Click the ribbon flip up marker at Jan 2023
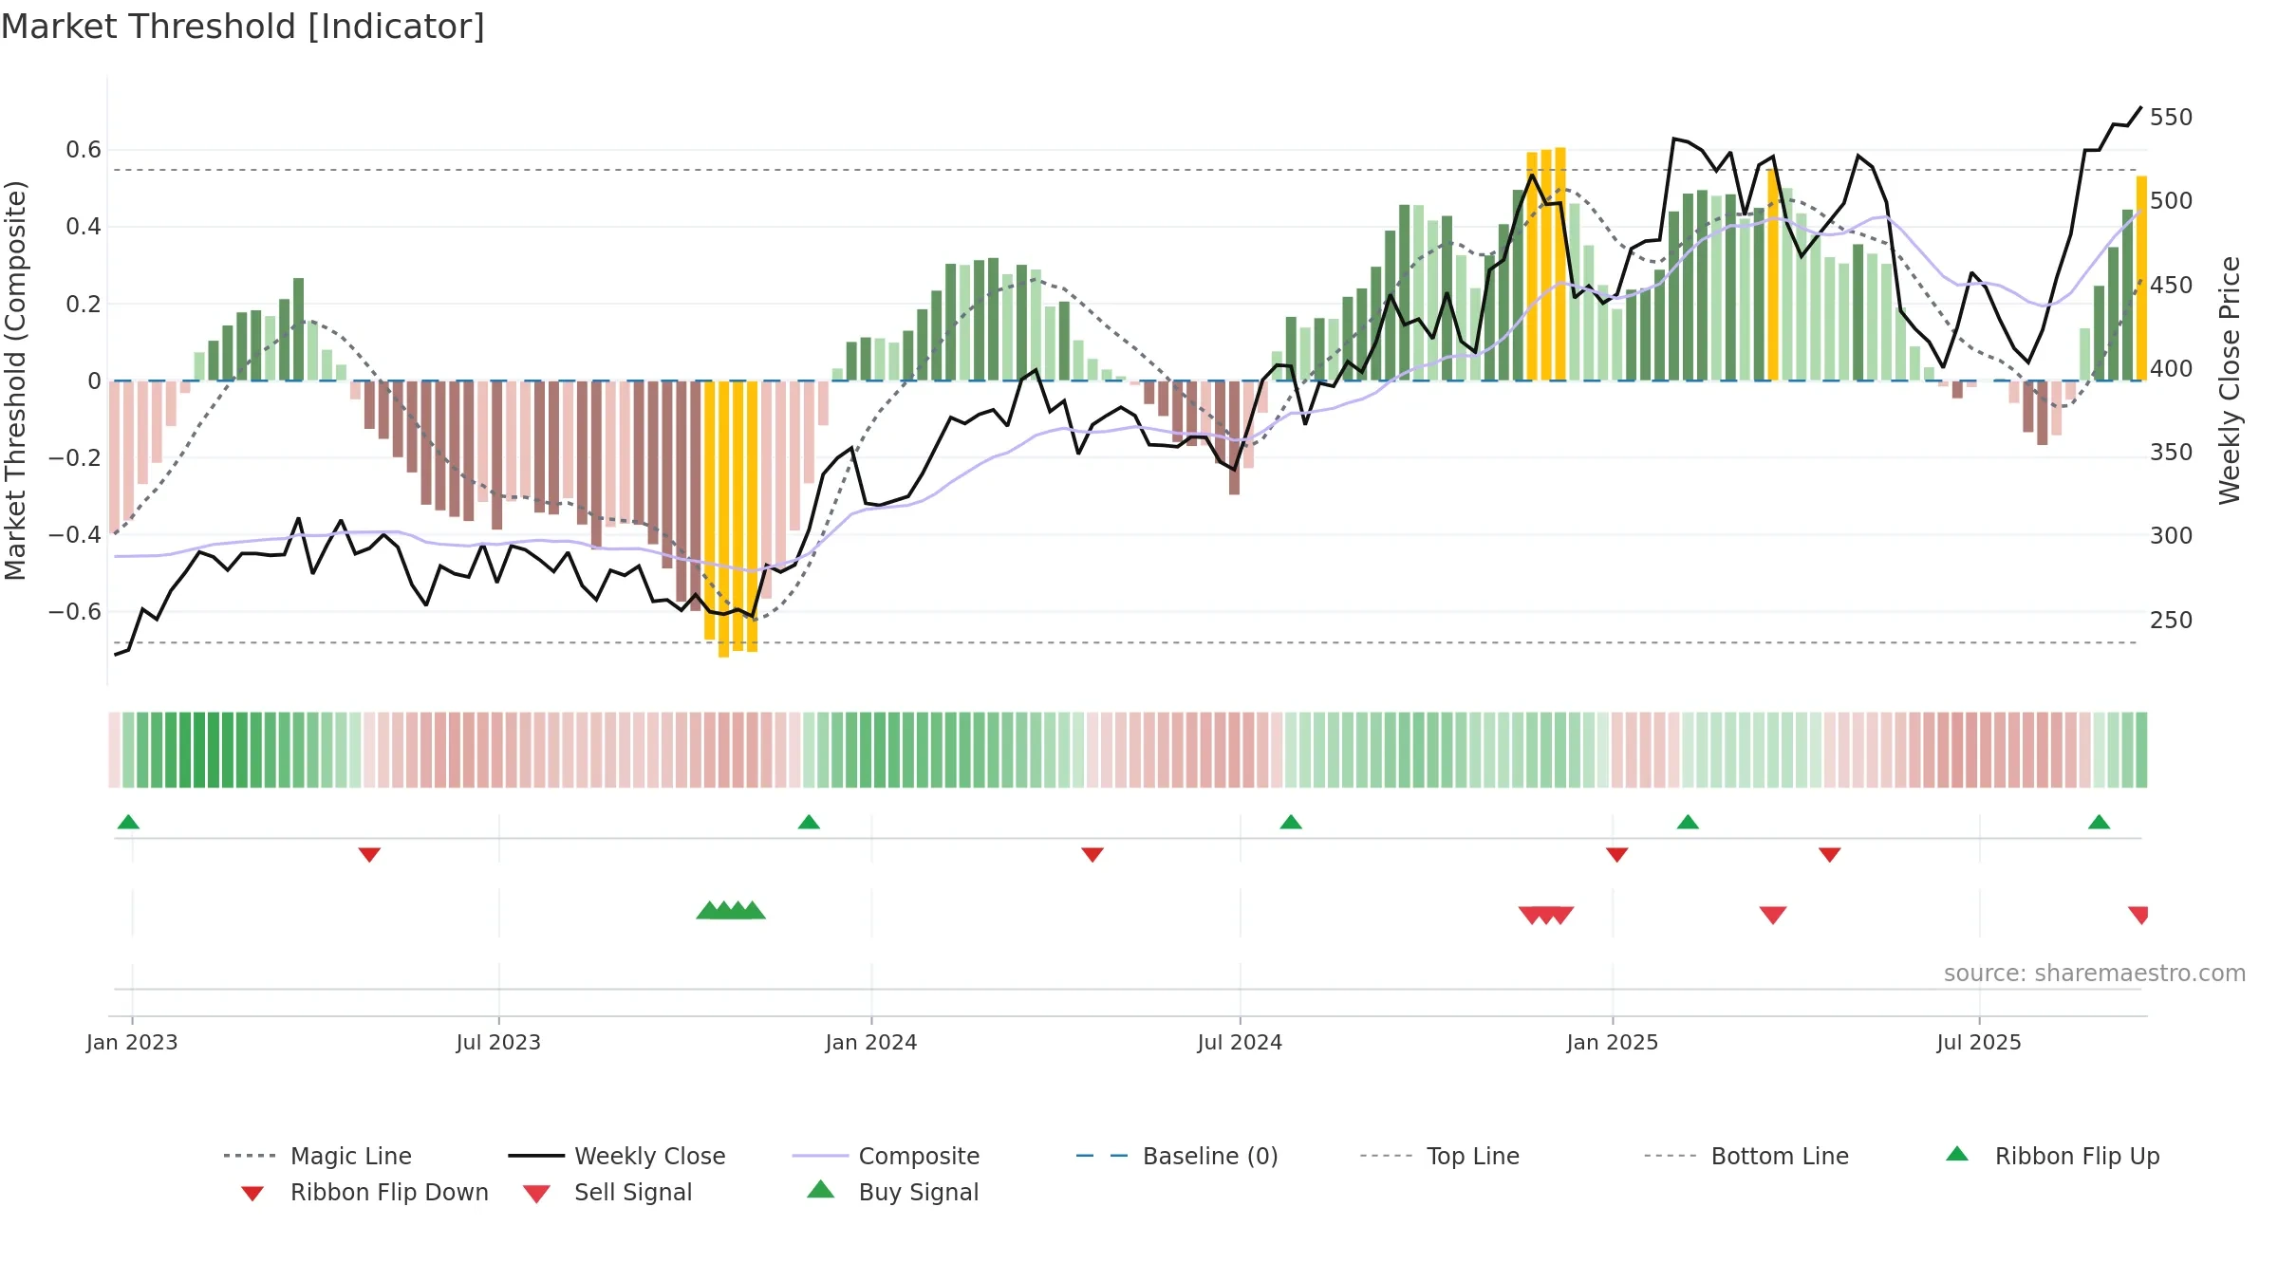 click(x=128, y=822)
